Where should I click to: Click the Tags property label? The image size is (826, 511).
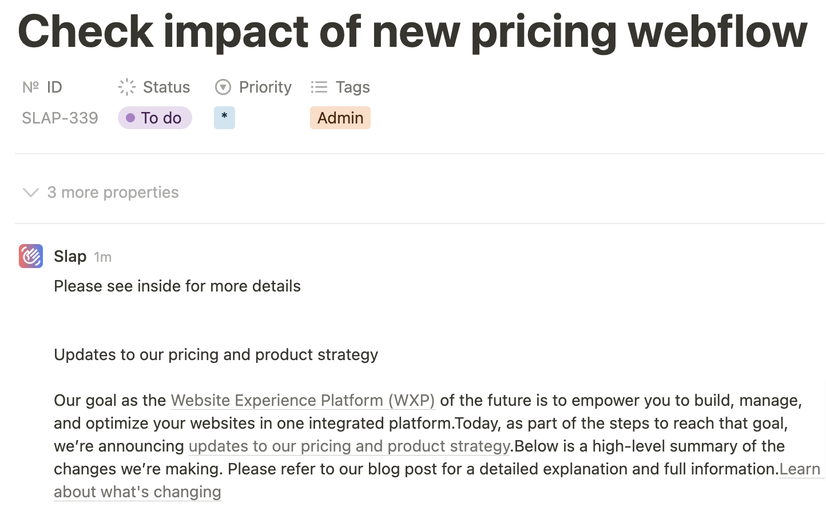pyautogui.click(x=353, y=87)
